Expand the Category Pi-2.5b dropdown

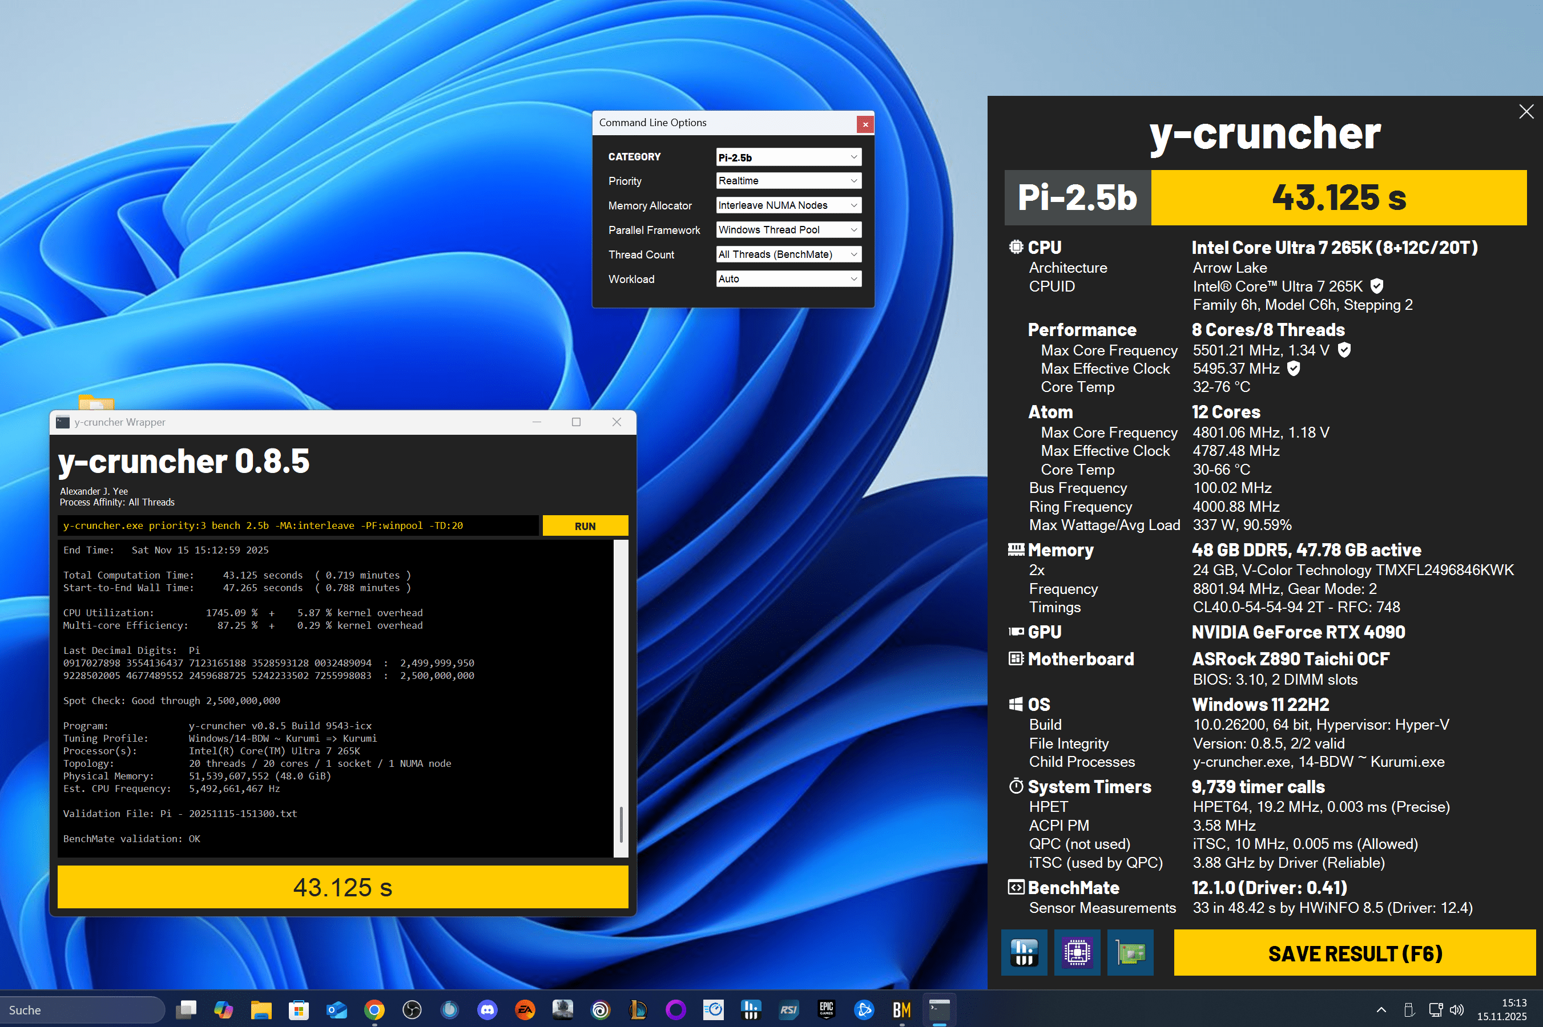click(x=788, y=157)
